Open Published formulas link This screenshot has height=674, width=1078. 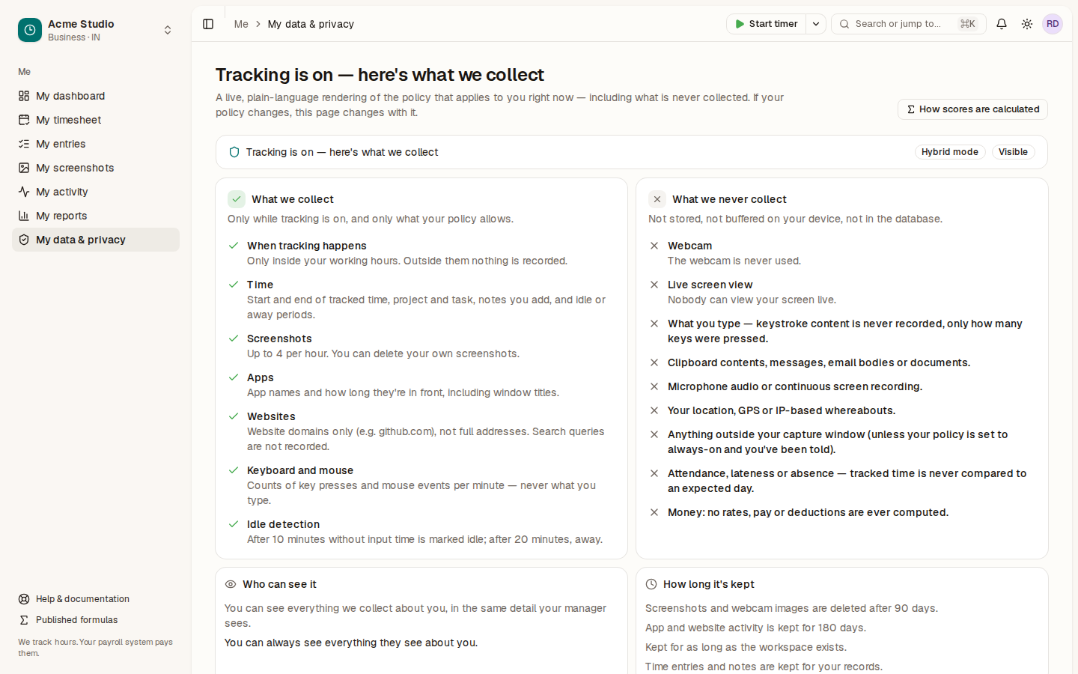pyautogui.click(x=96, y=620)
